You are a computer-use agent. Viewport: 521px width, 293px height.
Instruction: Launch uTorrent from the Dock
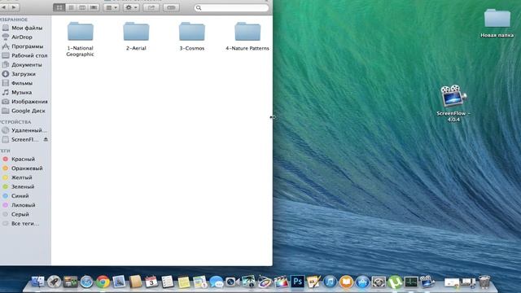coord(394,282)
